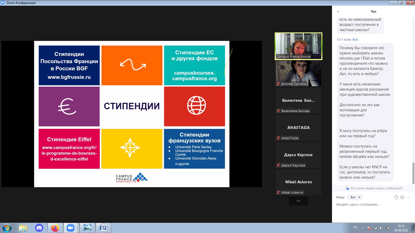Click the chat panel vertical scrollbar
Screen dimensions: 415x233
click(x=413, y=173)
